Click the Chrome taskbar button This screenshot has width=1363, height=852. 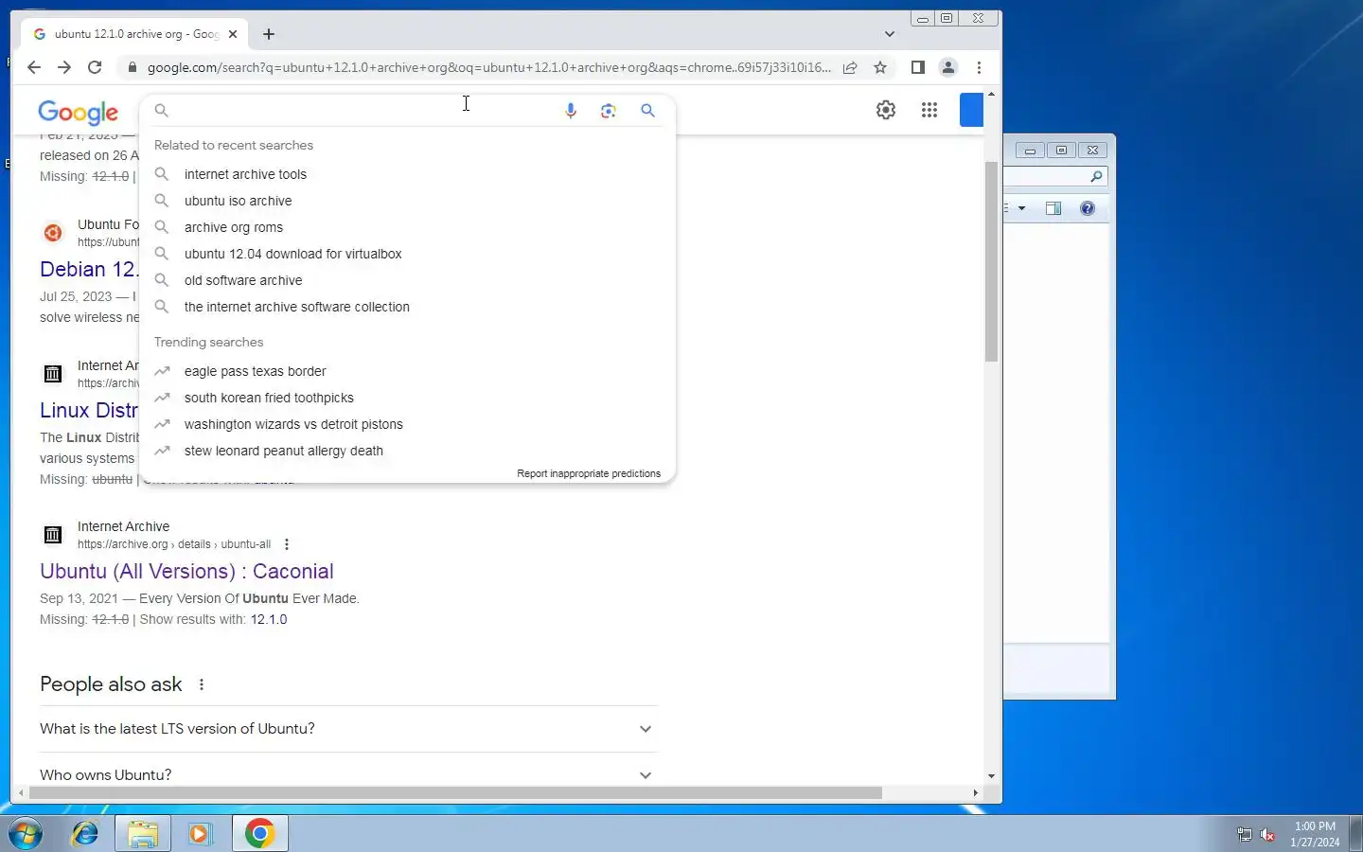tap(259, 833)
